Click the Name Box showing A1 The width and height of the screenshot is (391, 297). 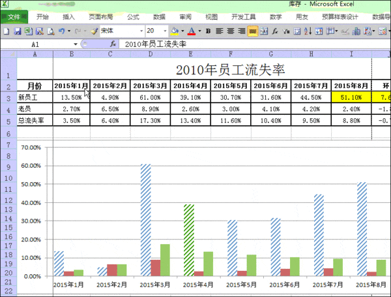click(x=36, y=44)
